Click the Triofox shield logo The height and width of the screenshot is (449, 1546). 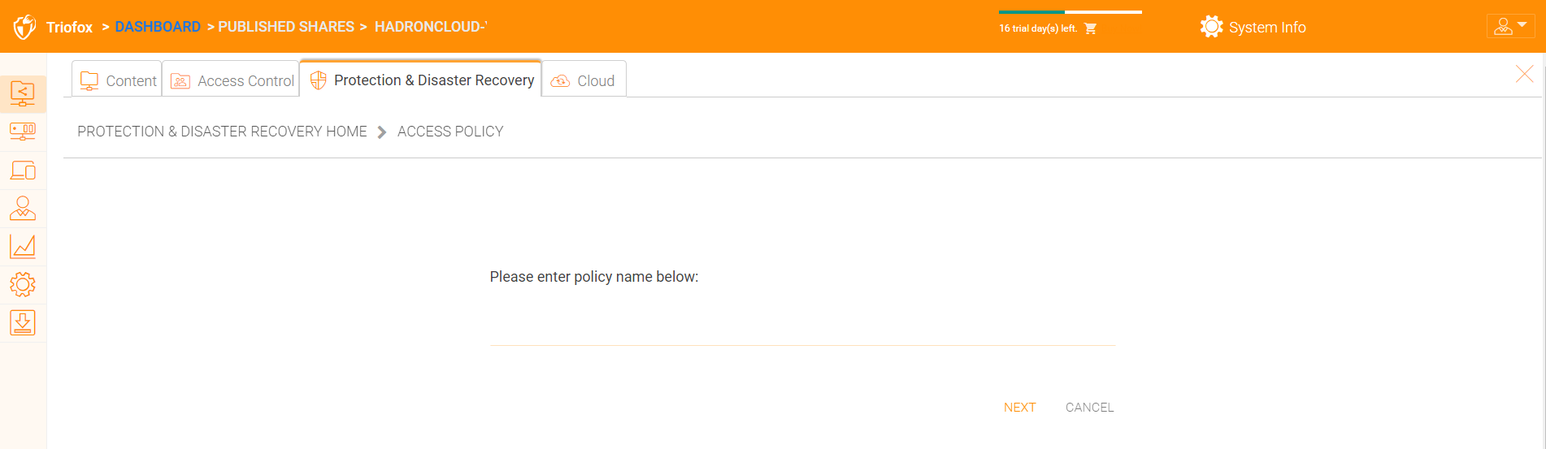point(24,27)
